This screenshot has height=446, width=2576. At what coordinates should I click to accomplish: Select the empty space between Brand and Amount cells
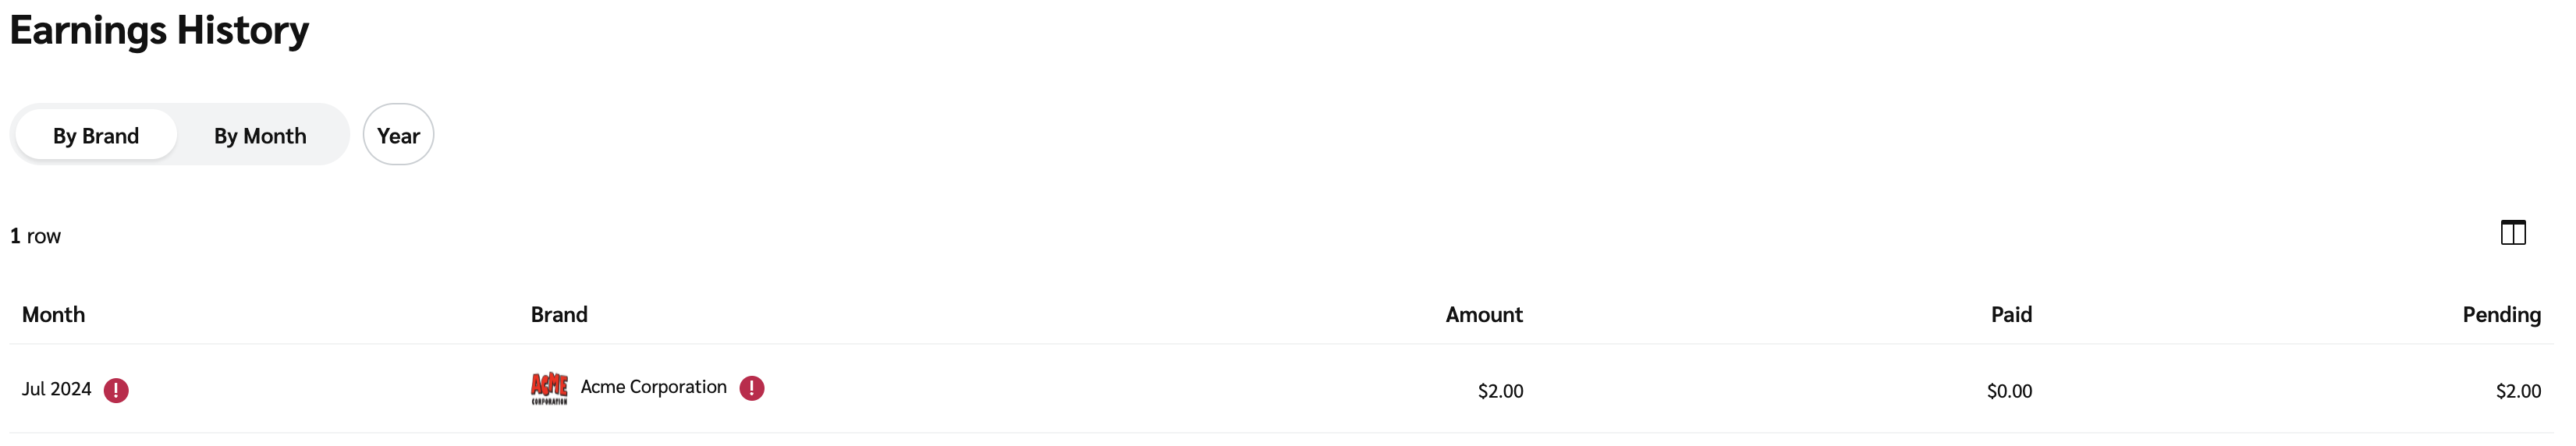tap(1100, 390)
